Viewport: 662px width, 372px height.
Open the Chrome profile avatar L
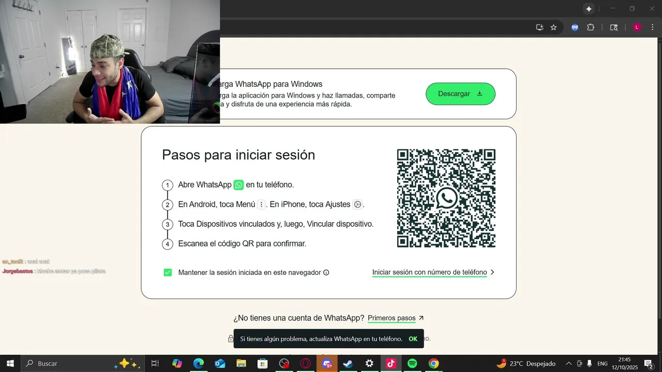(637, 27)
